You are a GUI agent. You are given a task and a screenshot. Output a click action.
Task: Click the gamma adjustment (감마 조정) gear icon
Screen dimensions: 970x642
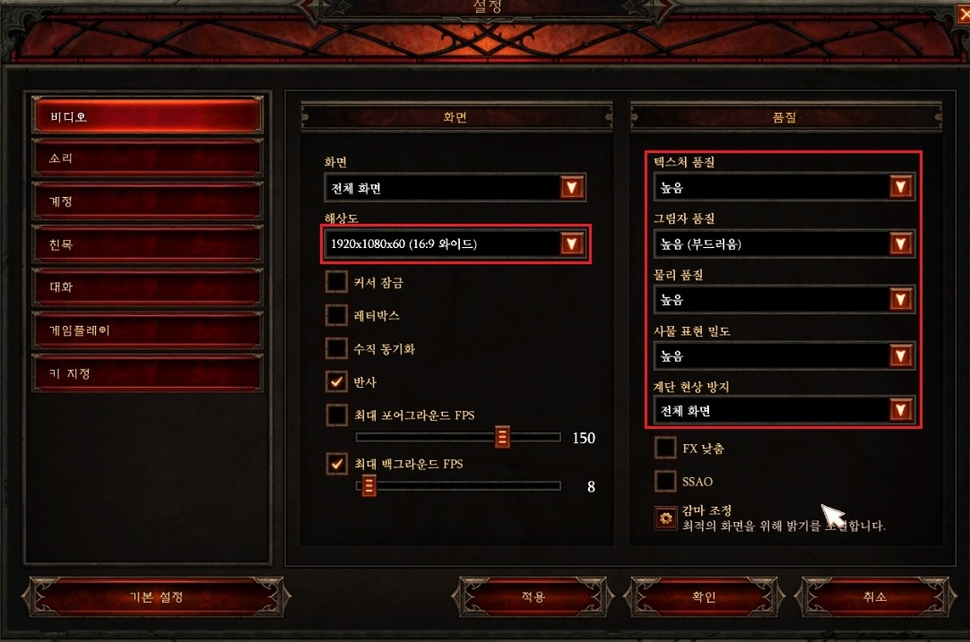click(665, 518)
